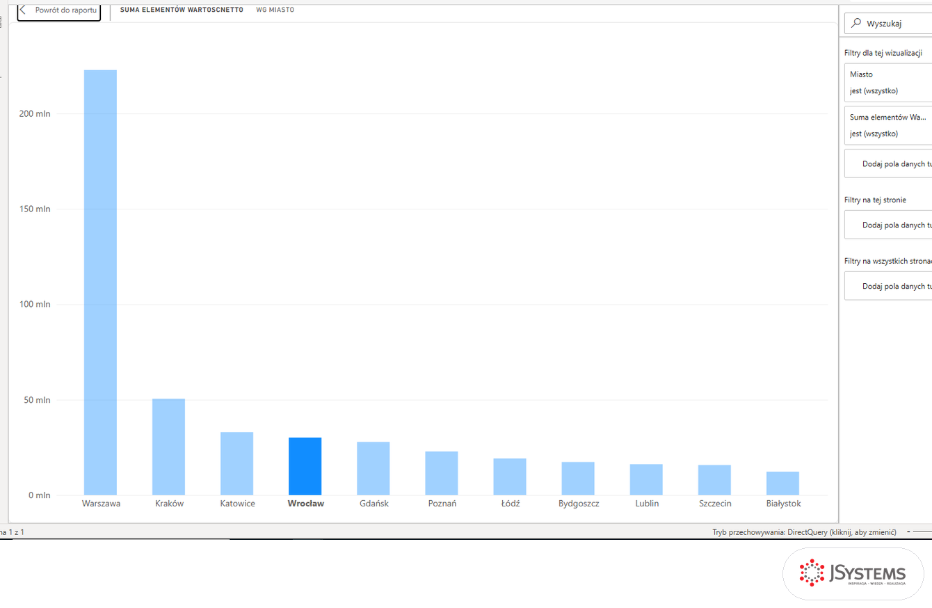Go back using Powrót do raportu button
This screenshot has width=932, height=608.
click(59, 10)
